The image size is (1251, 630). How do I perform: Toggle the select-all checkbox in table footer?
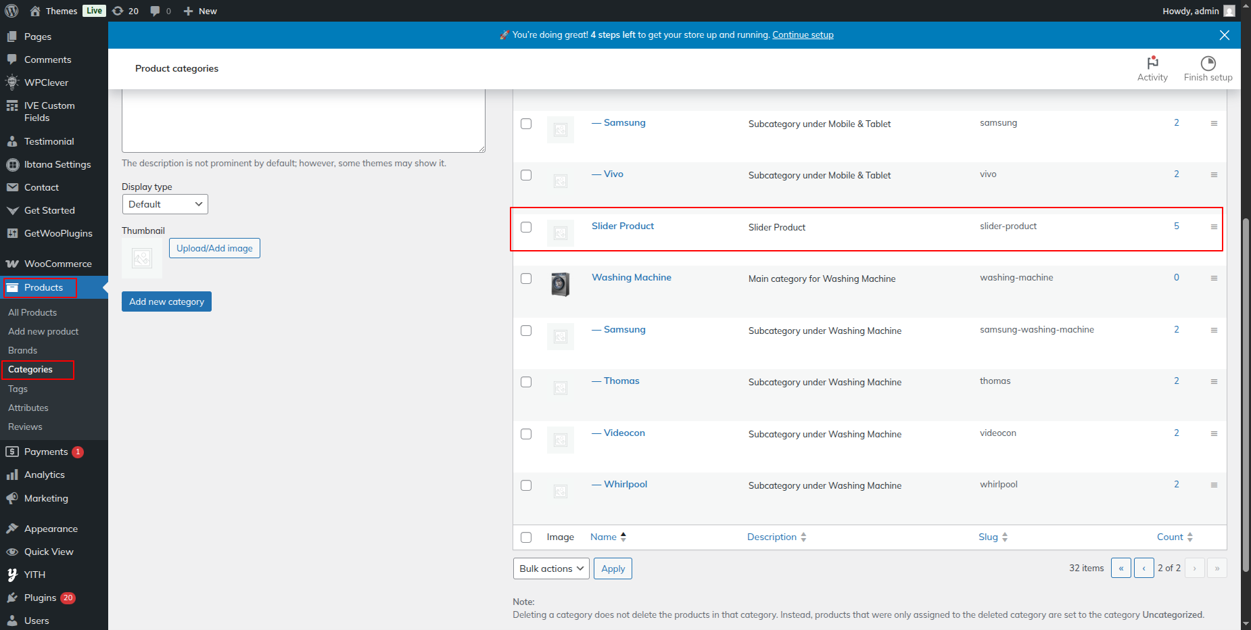[x=526, y=537]
